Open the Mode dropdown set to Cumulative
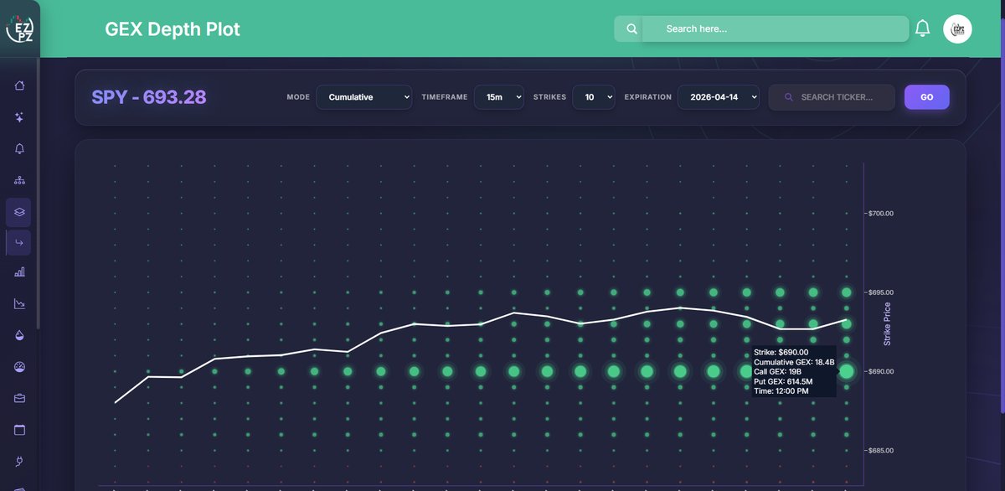 pos(363,97)
